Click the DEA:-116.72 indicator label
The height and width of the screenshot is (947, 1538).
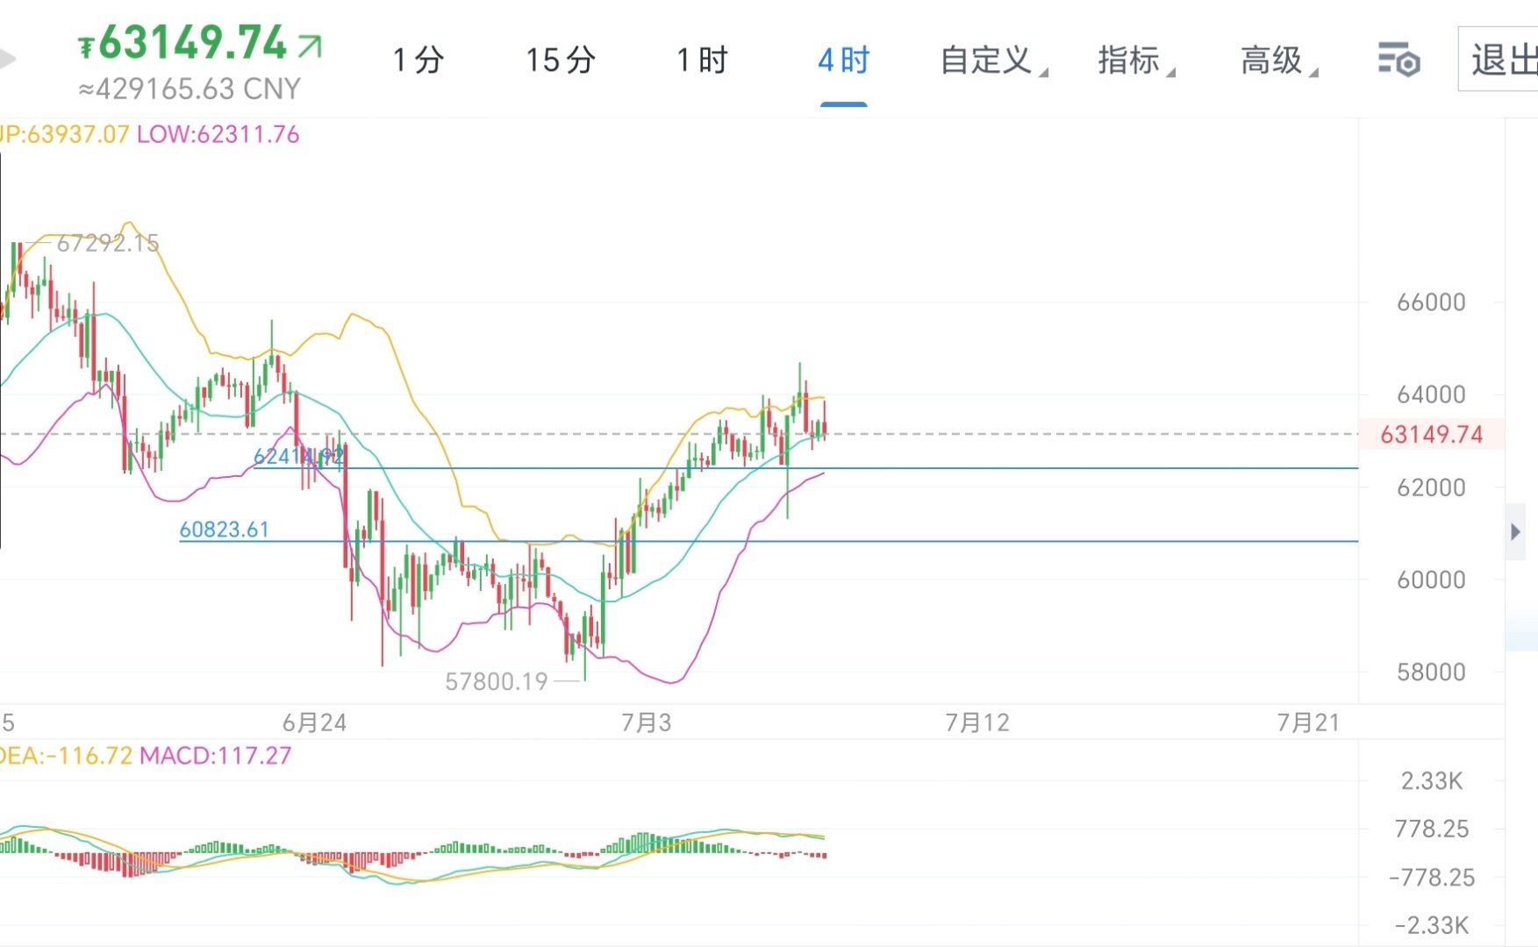click(66, 755)
